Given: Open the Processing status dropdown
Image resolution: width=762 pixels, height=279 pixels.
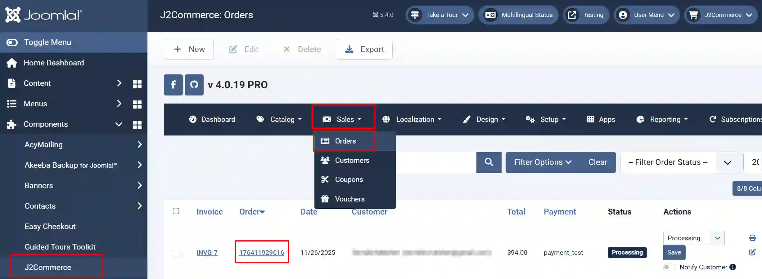Looking at the screenshot, I should (x=694, y=238).
